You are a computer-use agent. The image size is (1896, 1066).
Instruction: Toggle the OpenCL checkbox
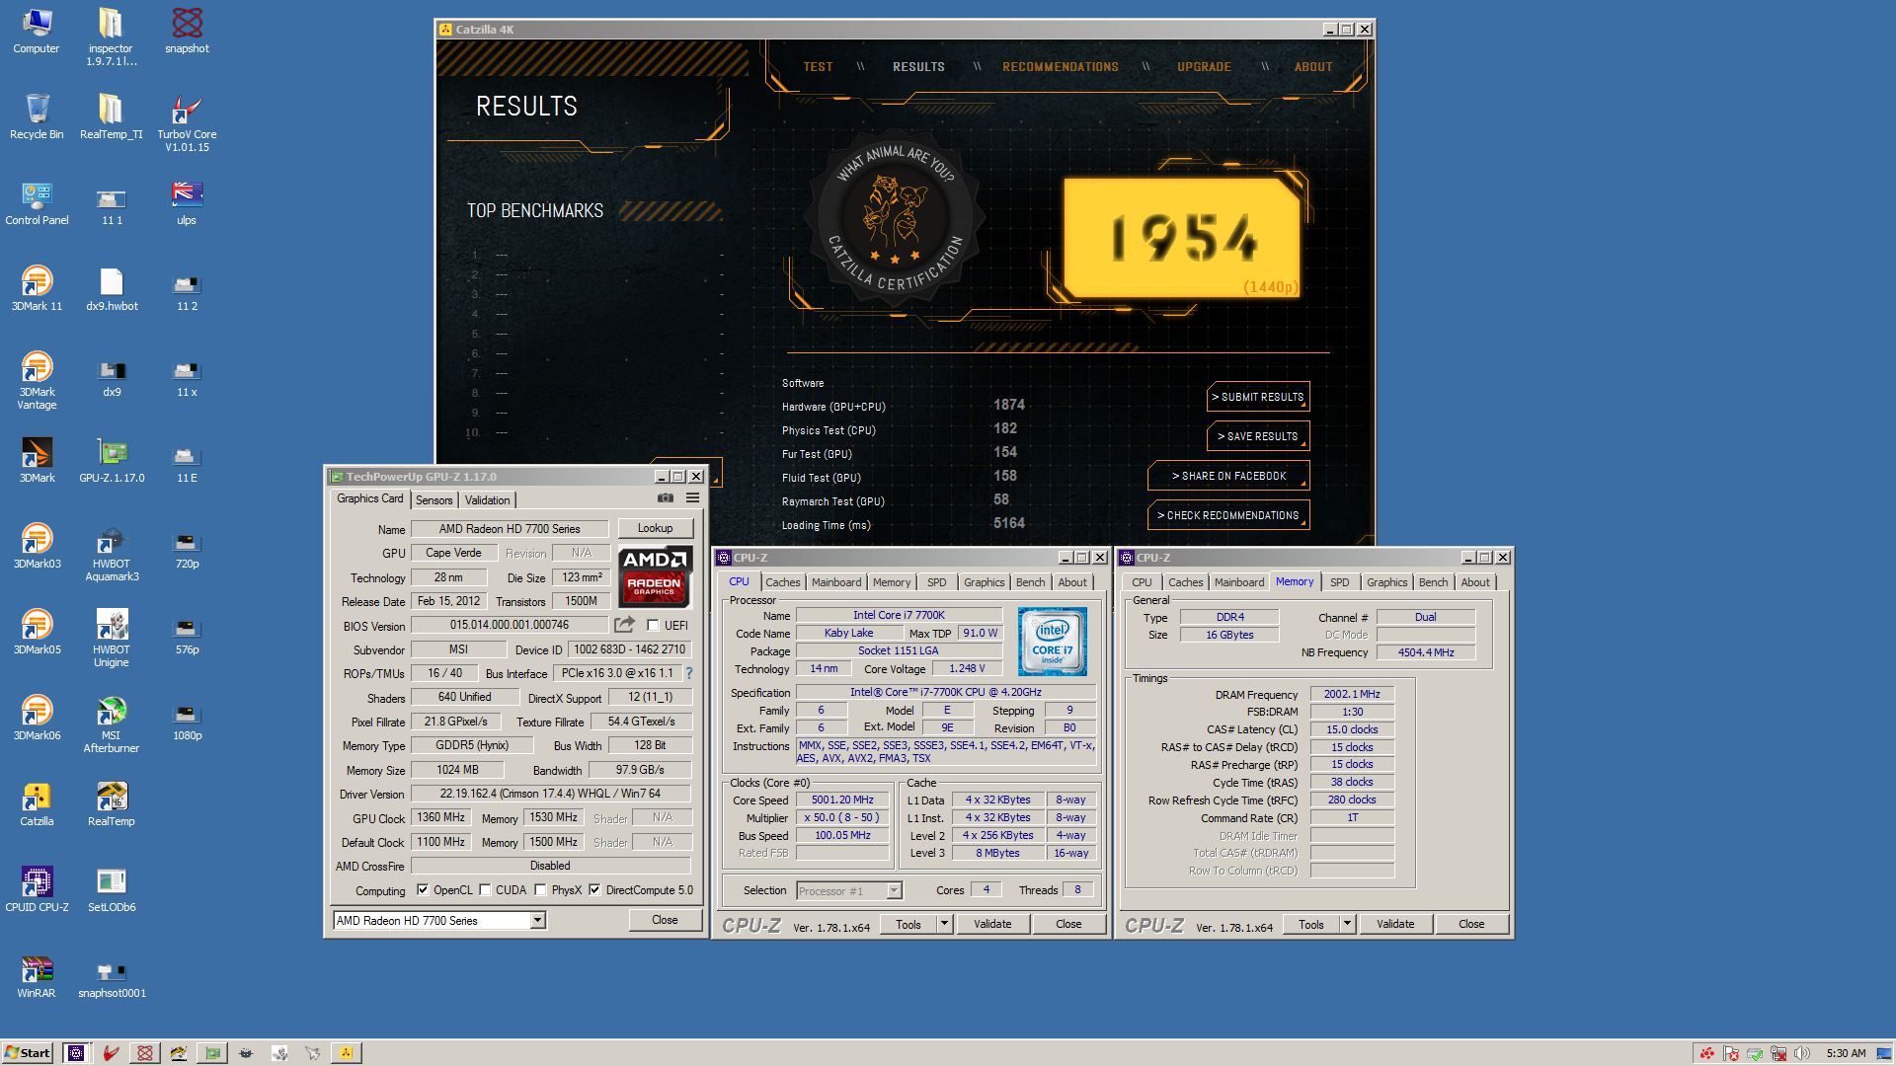pyautogui.click(x=423, y=889)
